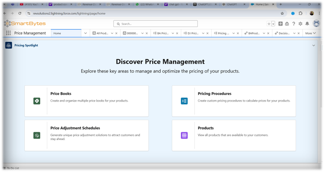Image resolution: width=324 pixels, height=172 pixels.
Task: Click the Pricing Procedures tile icon
Action: pos(184,101)
